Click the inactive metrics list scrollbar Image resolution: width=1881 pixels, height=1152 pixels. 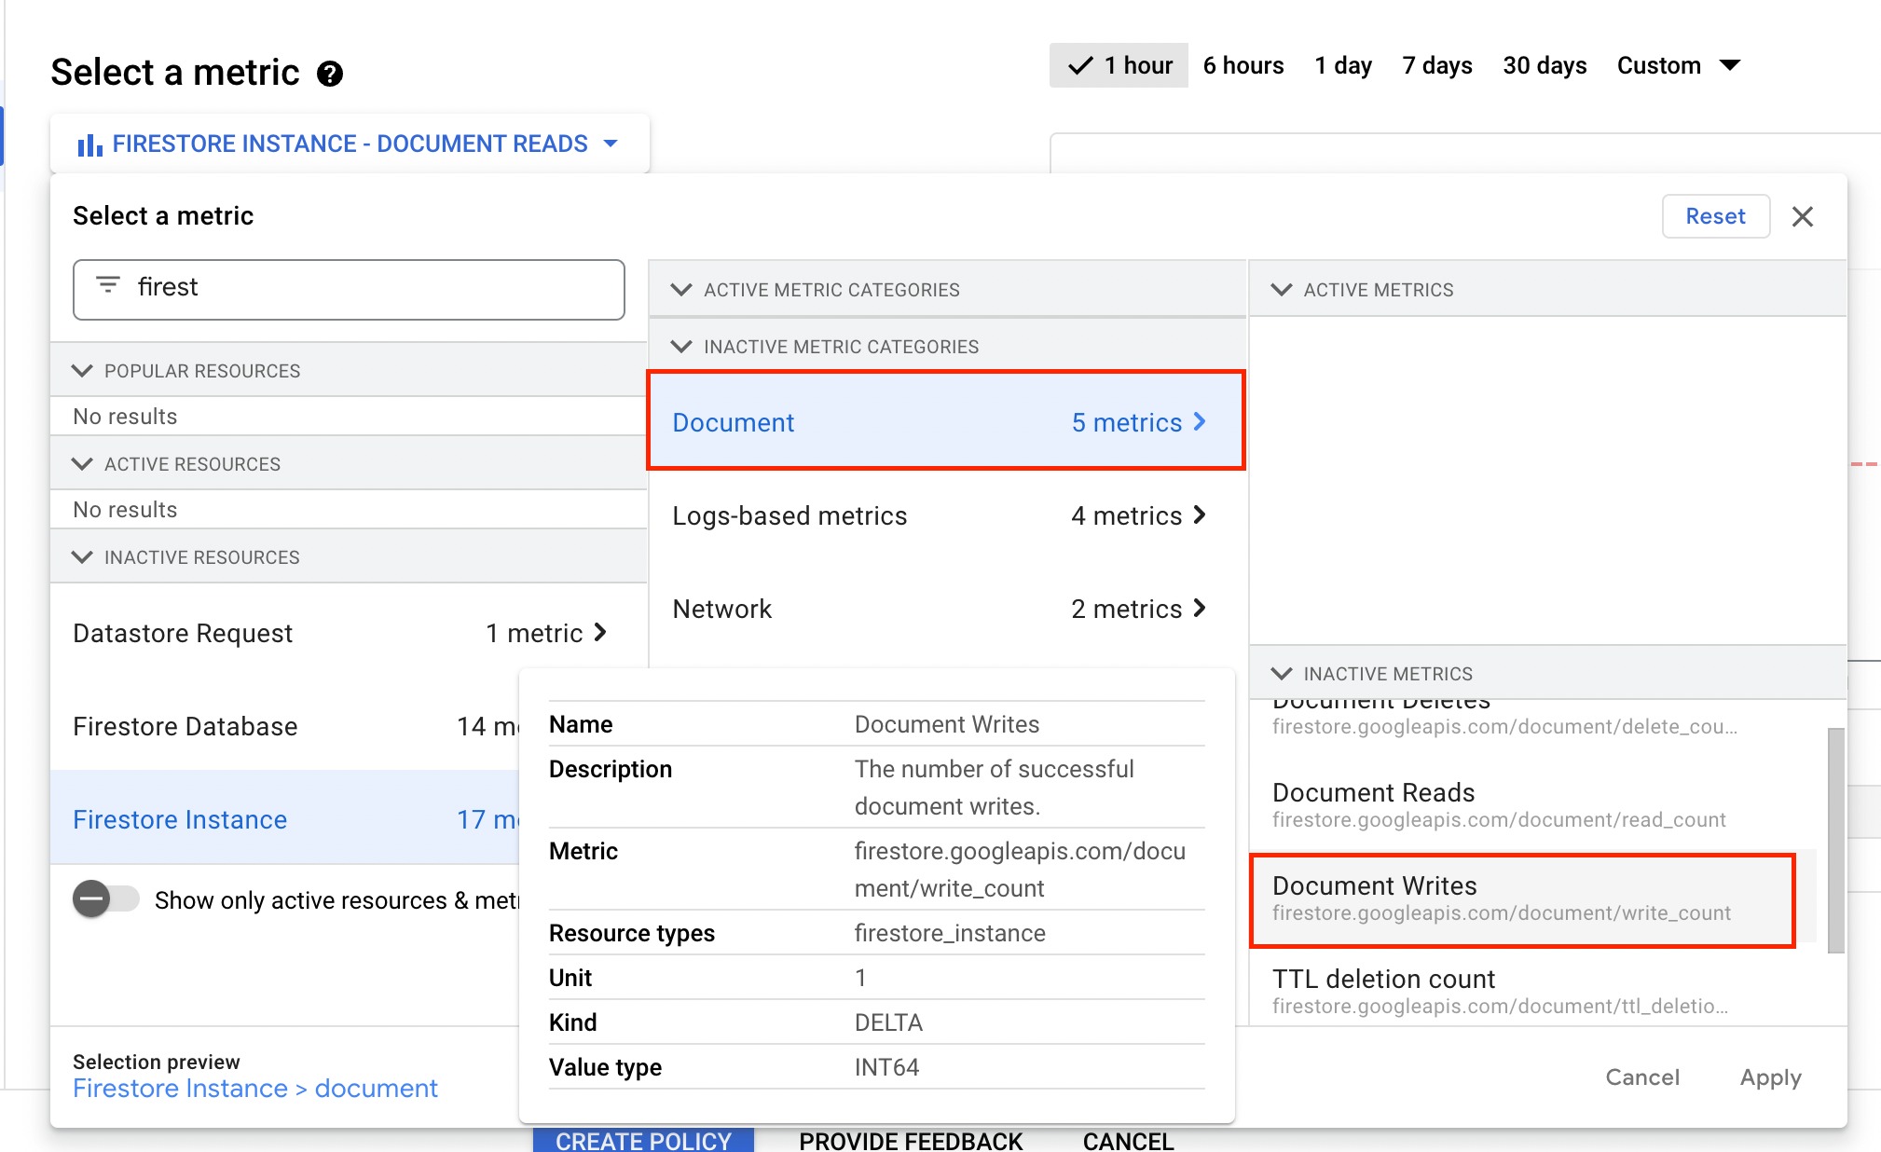point(1835,839)
